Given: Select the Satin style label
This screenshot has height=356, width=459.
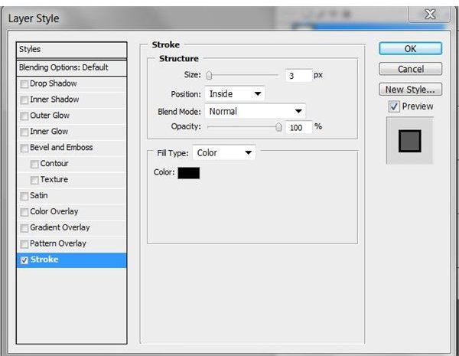Looking at the screenshot, I should tap(39, 195).
